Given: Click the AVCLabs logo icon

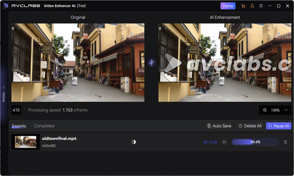Looking at the screenshot, I should (6, 6).
